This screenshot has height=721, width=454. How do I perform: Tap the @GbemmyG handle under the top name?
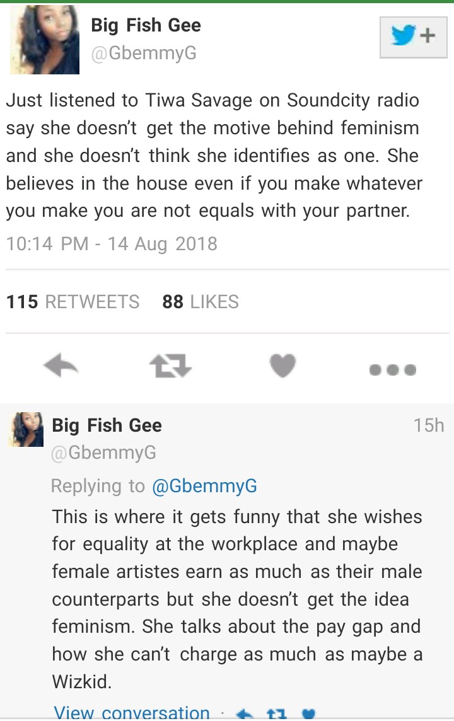coord(144,54)
